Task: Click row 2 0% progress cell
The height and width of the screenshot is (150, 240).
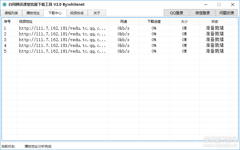Action: click(154, 34)
